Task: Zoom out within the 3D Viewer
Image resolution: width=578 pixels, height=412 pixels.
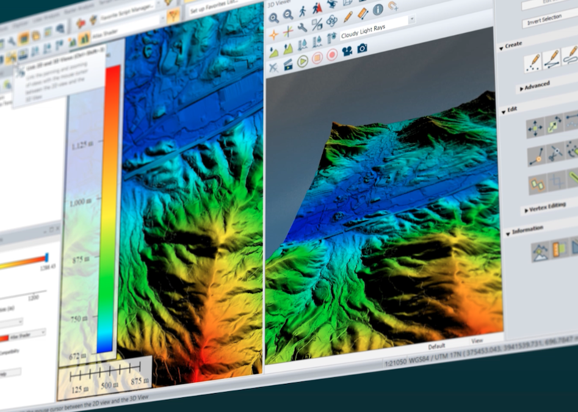Action: pos(288,15)
